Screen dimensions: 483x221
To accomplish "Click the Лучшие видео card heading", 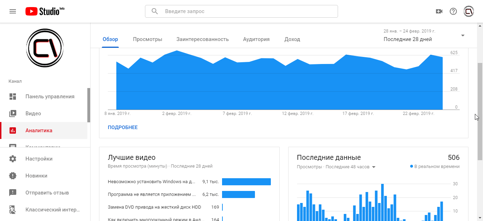I will point(132,158).
